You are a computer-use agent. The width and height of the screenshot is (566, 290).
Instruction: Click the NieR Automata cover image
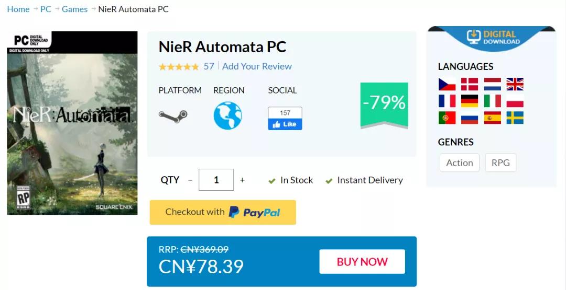72,123
